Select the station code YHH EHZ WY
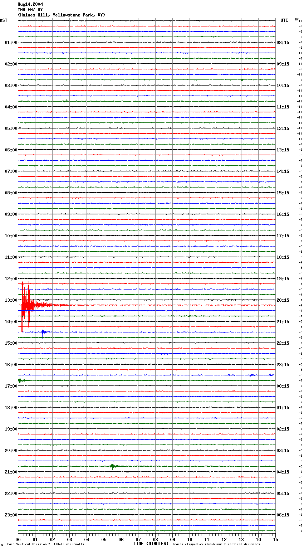 click(30, 10)
